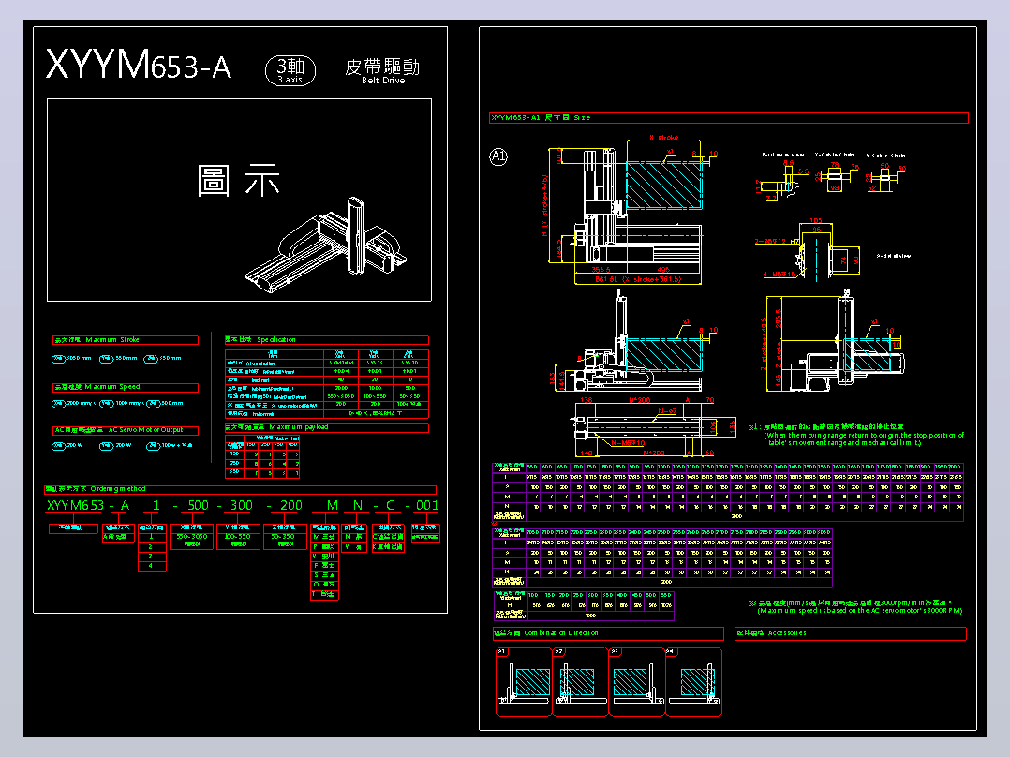Click the 105 dimension above the slider view

816,221
